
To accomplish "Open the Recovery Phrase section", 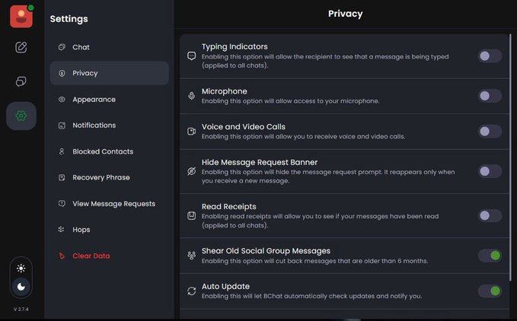I will [109, 177].
